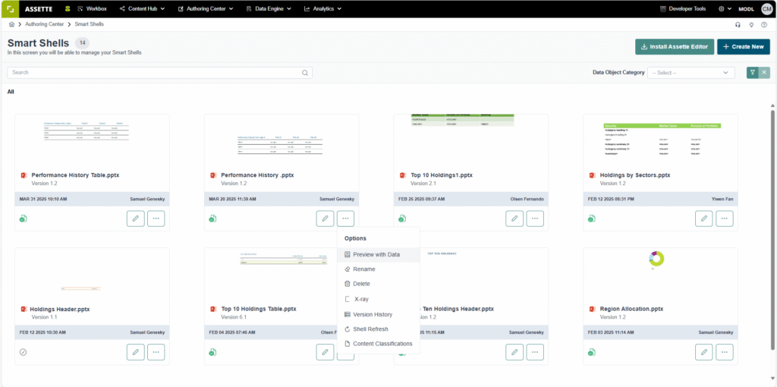Open three-dot menu of Top Ten Holdings Header.pptx
The image size is (777, 387).
click(x=535, y=352)
